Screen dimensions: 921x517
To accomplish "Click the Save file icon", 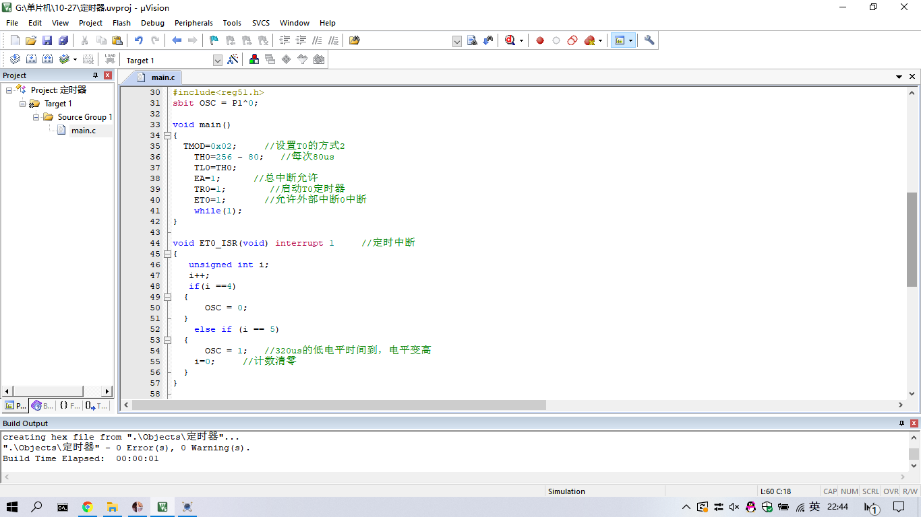I will click(47, 40).
